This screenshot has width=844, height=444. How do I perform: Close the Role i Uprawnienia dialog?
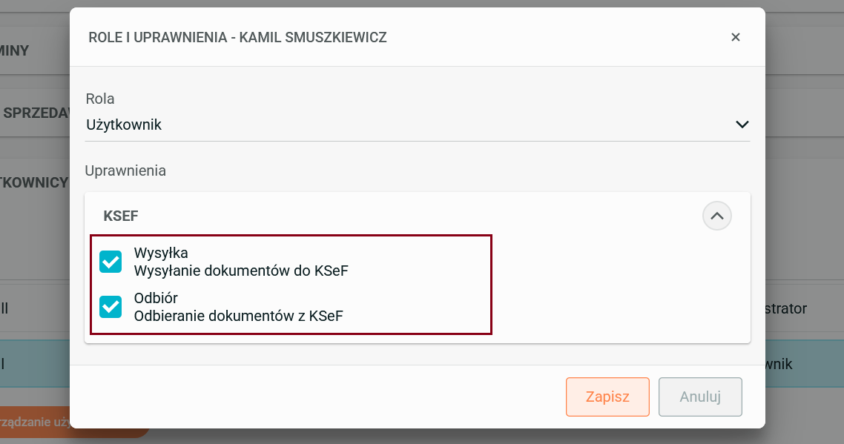[x=735, y=37]
